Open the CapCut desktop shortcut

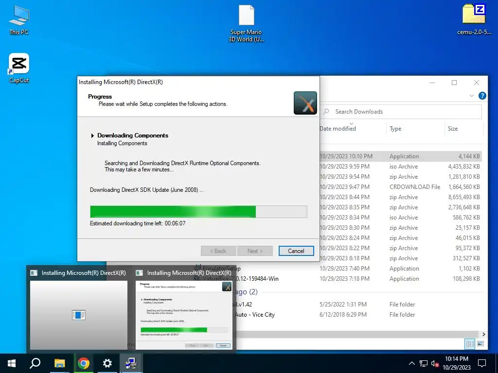pos(19,68)
